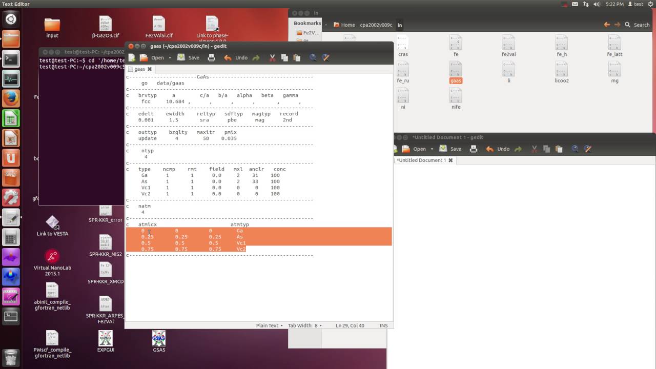656x369 pixels.
Task: Click the Save icon in gaas gedit toolbar
Action: [x=181, y=58]
